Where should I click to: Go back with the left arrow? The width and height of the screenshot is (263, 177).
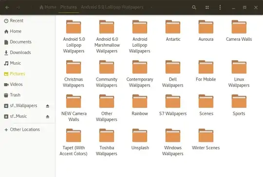7,7
